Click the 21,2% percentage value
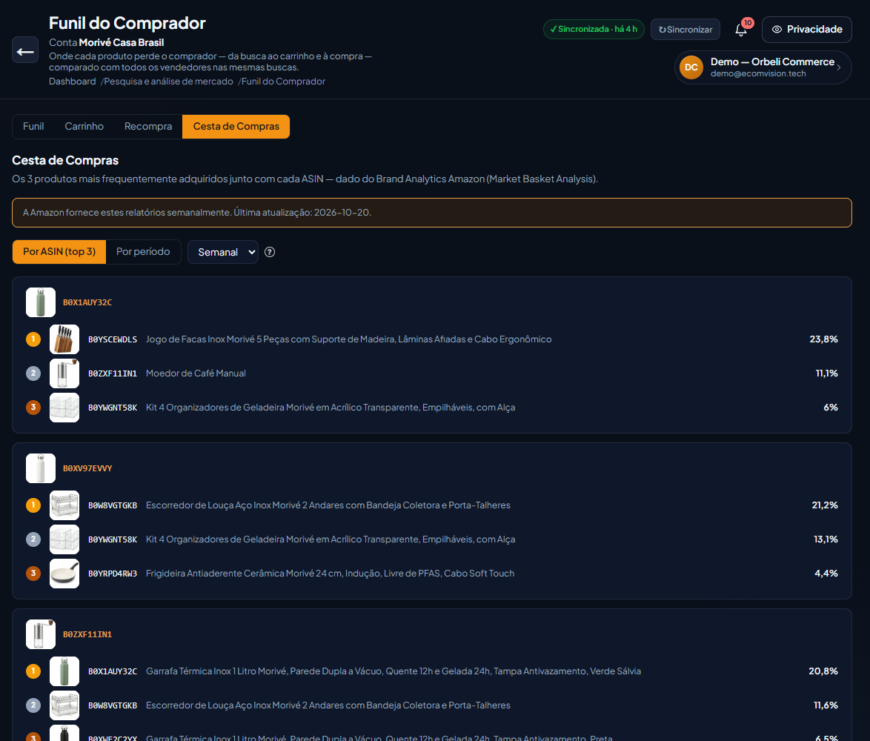 click(x=825, y=505)
